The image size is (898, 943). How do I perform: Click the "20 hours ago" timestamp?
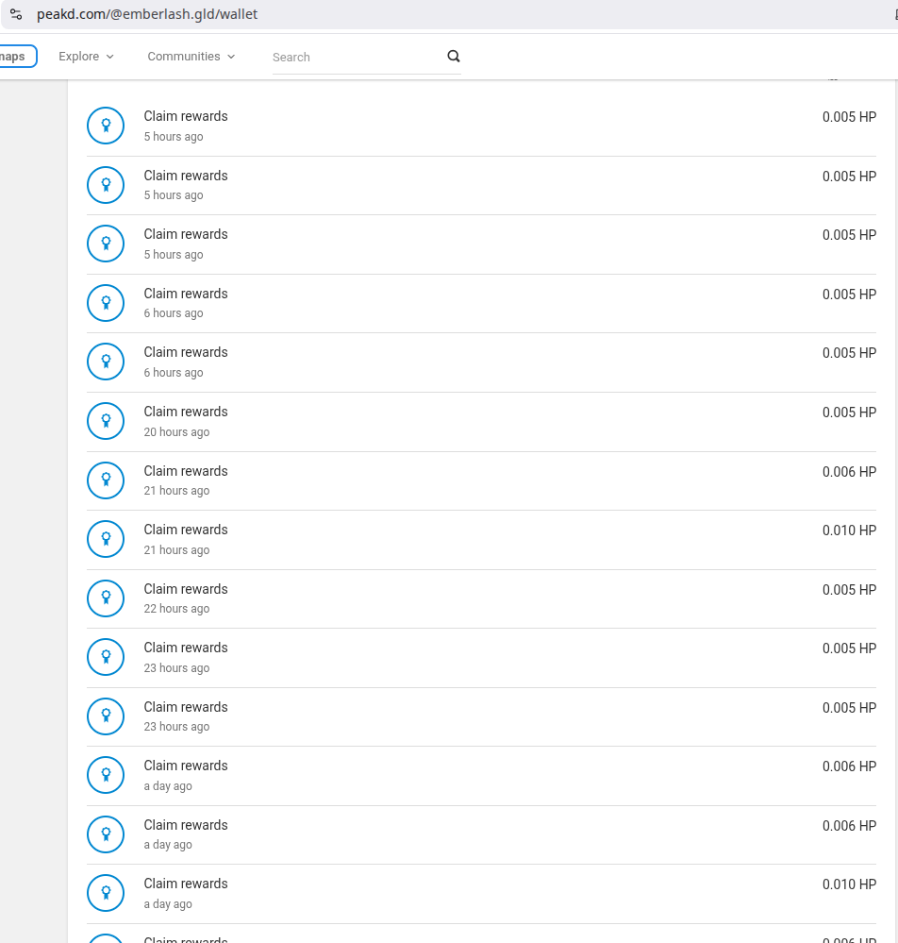click(x=176, y=431)
